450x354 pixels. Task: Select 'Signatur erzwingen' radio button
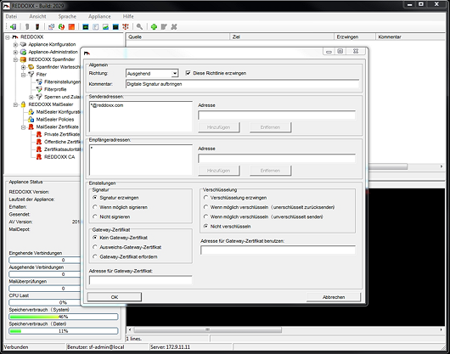(x=95, y=198)
